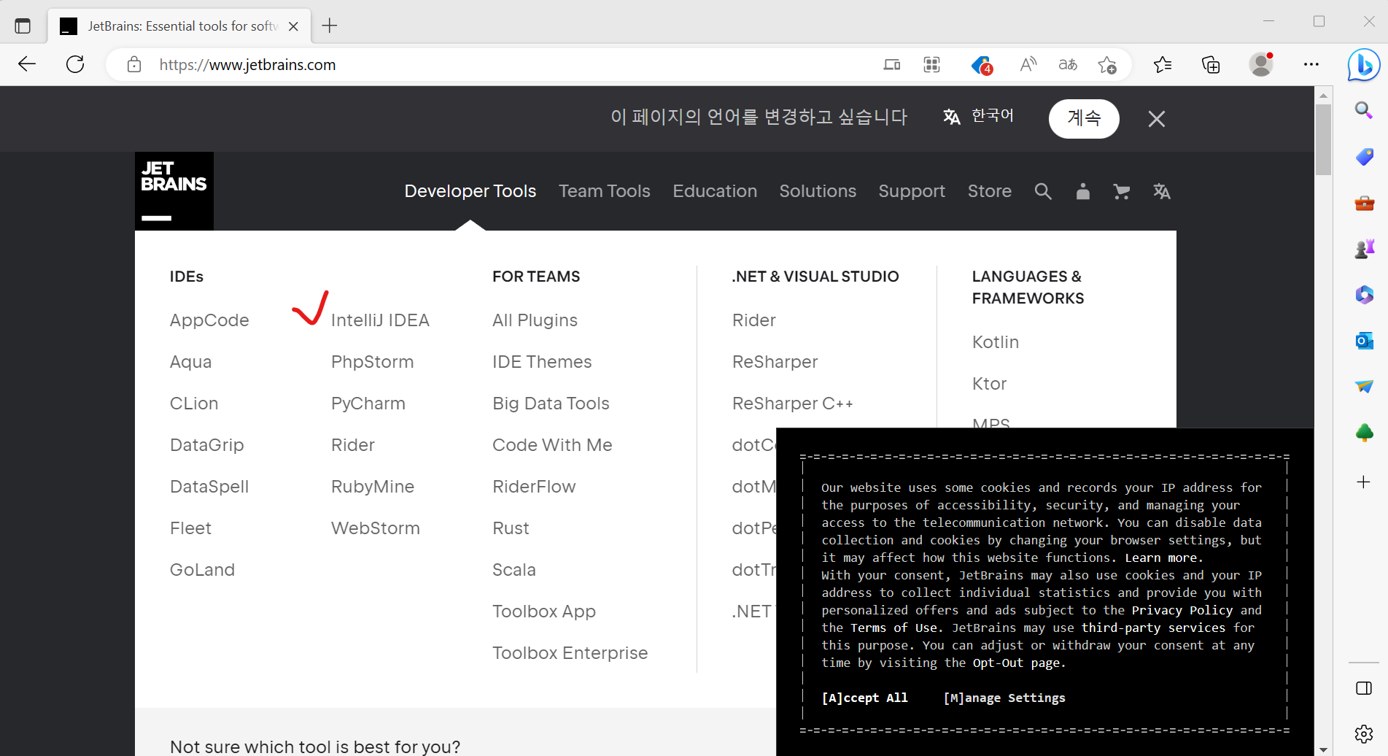Toggle the sidebar visibility icon
Viewport: 1388px width, 756px height.
click(x=1364, y=688)
